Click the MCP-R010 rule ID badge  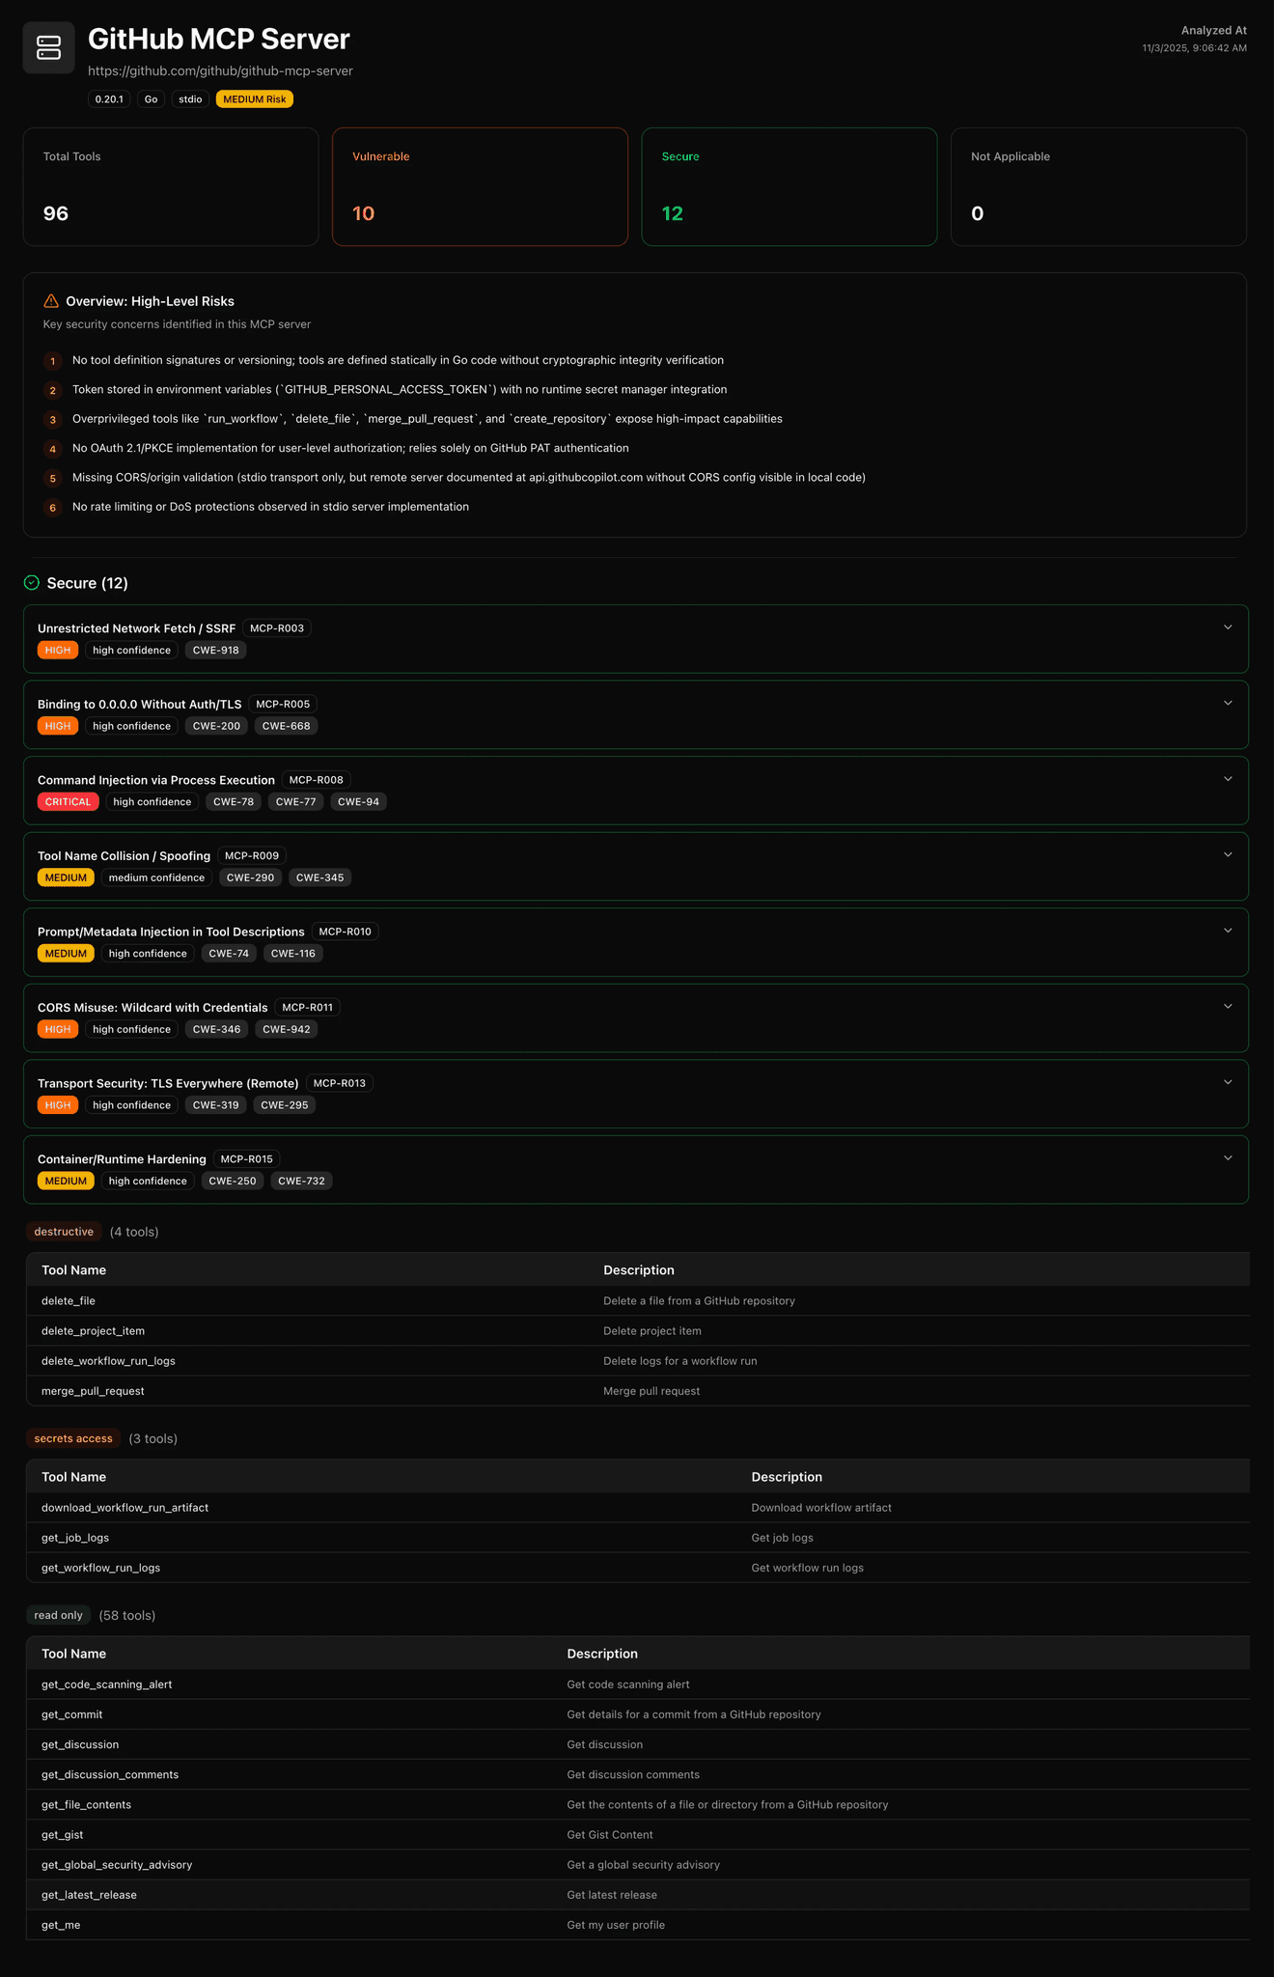346,932
